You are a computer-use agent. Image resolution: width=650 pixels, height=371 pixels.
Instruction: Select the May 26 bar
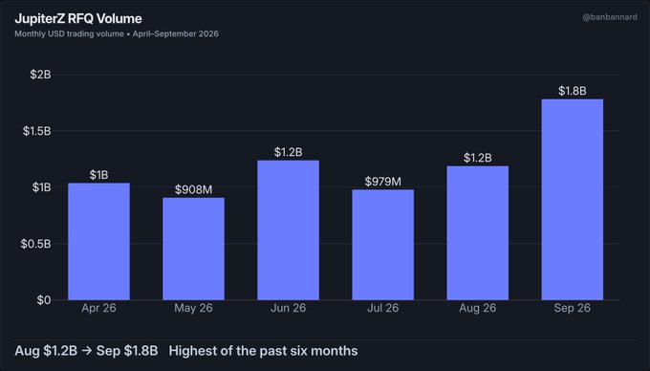click(x=194, y=249)
